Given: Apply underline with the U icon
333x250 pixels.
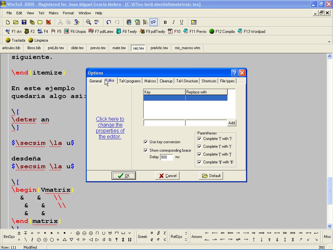Looking at the screenshot, I should pos(181,22).
